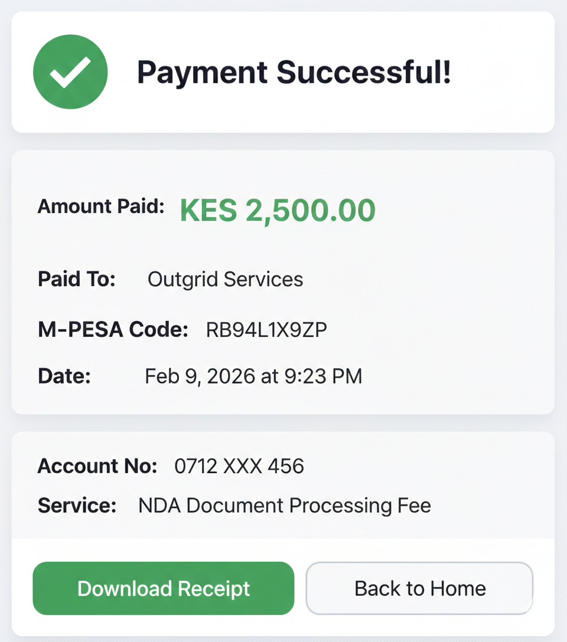
Task: Click the green success checkmark icon
Action: [x=70, y=72]
